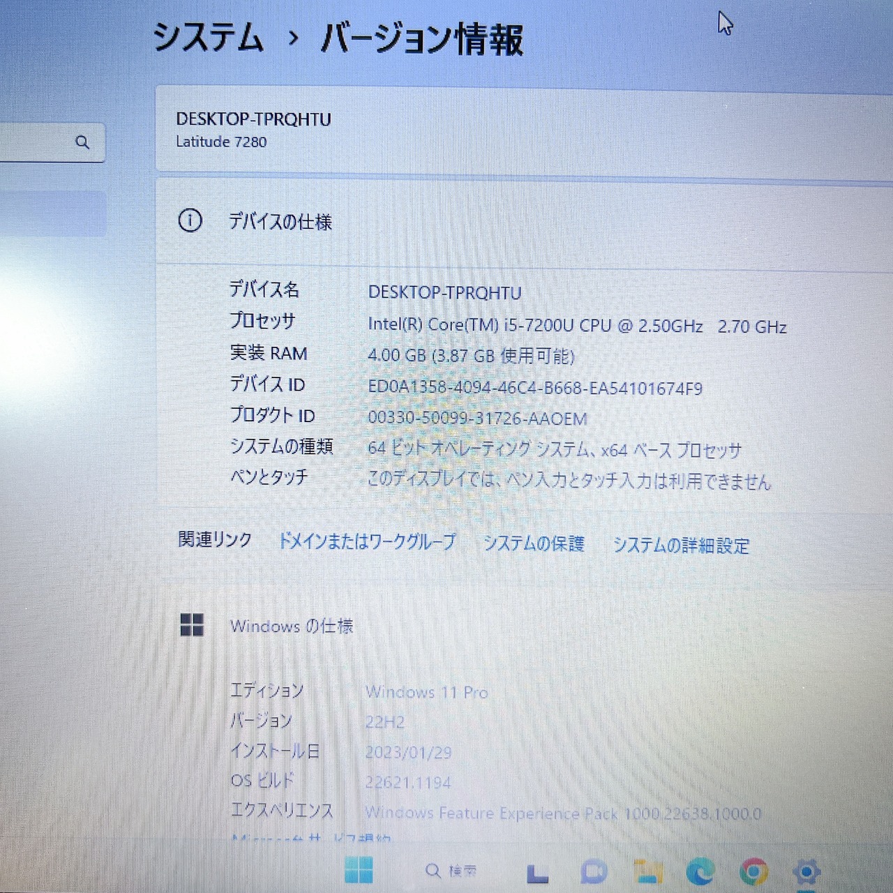Launch the Chat app from the taskbar

pyautogui.click(x=593, y=872)
